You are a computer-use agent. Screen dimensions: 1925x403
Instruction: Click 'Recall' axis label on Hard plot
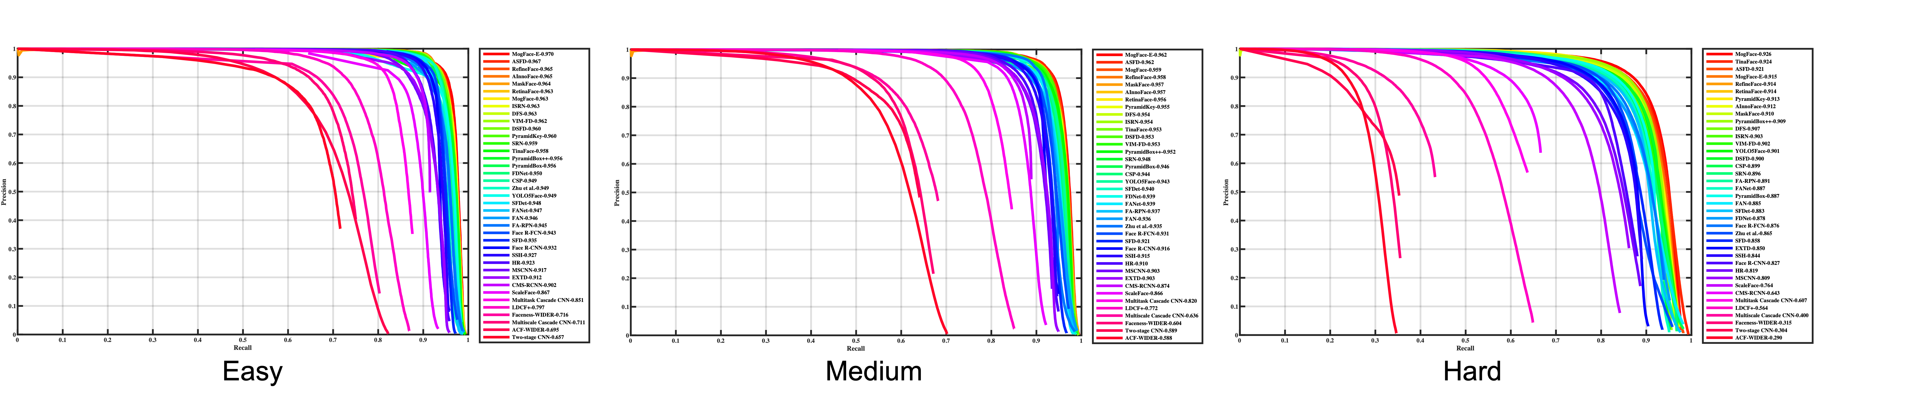click(x=1466, y=349)
